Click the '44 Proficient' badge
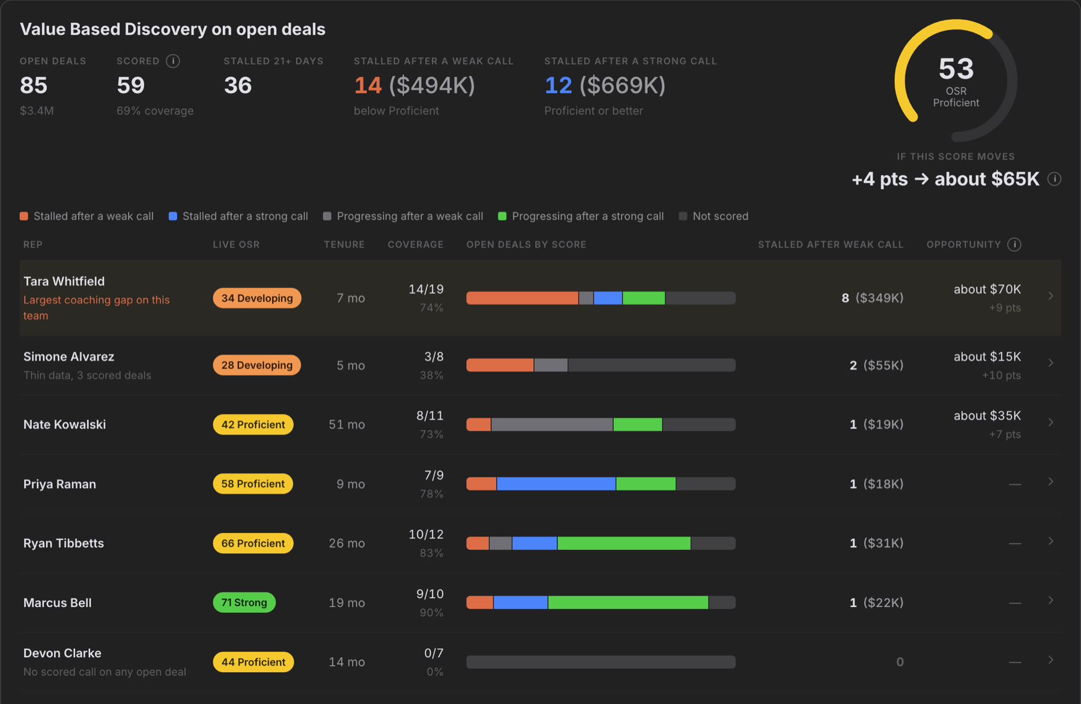The height and width of the screenshot is (704, 1081). [x=253, y=662]
